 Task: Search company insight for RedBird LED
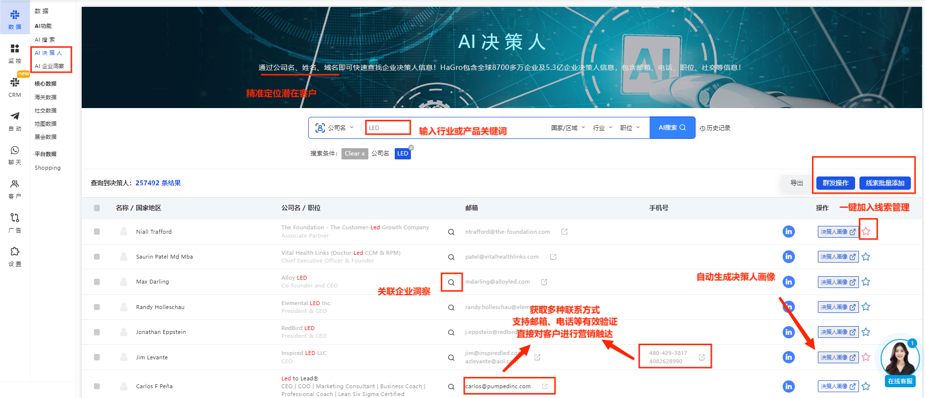point(451,332)
